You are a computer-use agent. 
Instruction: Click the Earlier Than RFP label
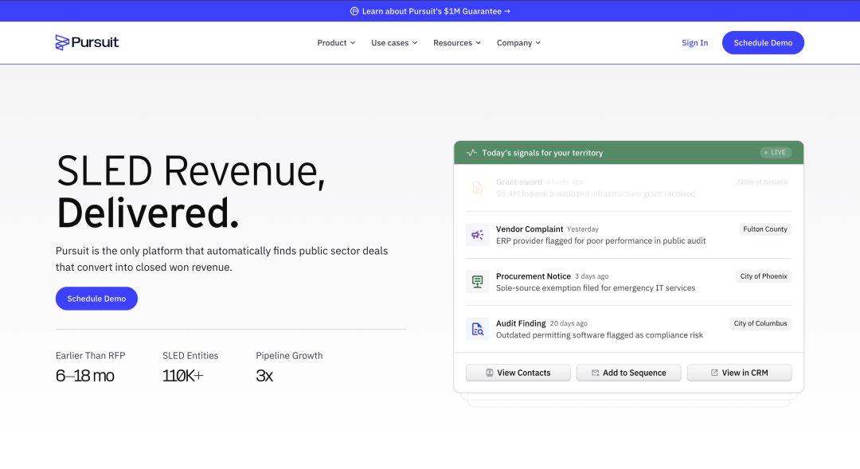click(91, 355)
